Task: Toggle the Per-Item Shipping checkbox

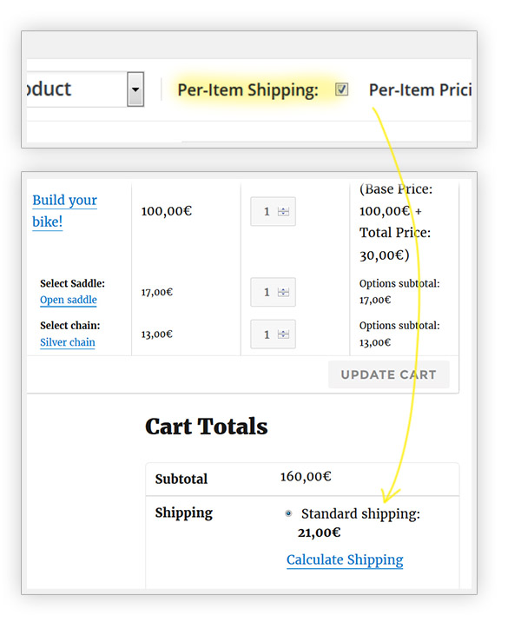Action: [x=342, y=89]
